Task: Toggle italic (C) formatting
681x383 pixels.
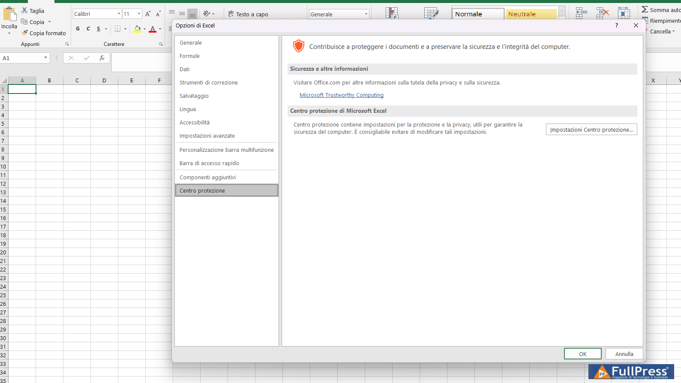Action: click(x=88, y=29)
